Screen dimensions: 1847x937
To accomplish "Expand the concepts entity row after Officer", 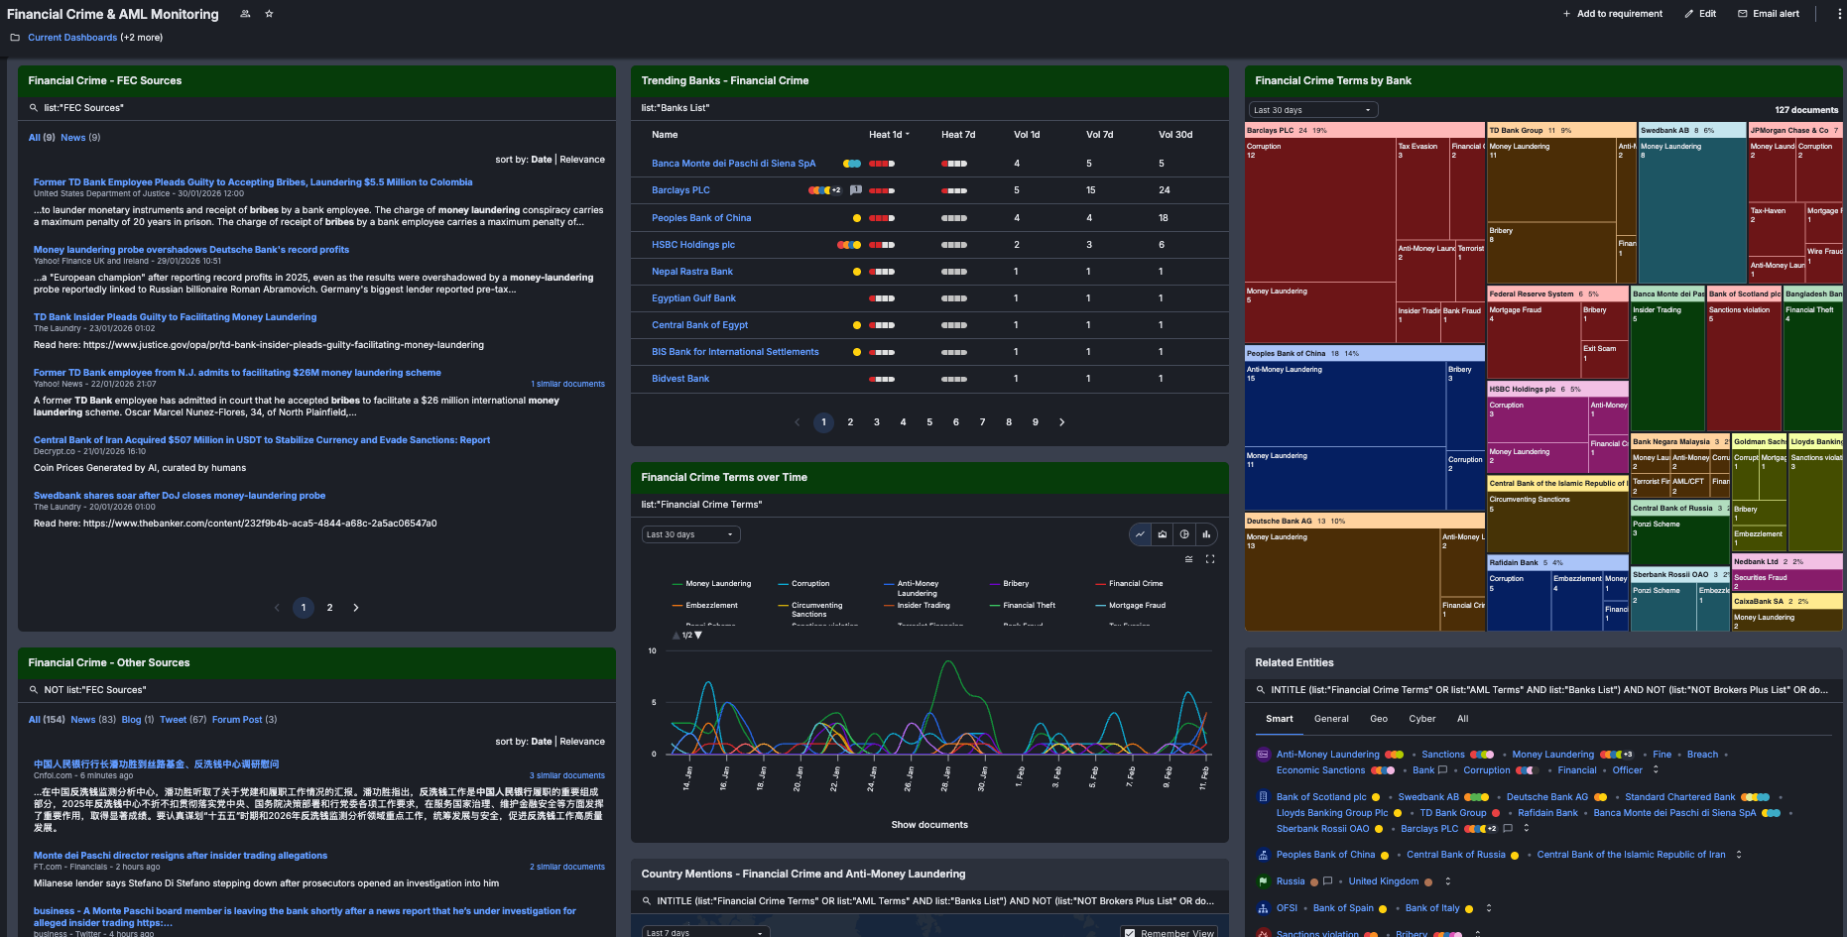I will click(x=1656, y=770).
